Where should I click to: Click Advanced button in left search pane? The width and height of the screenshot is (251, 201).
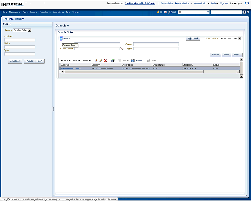pyautogui.click(x=15, y=61)
